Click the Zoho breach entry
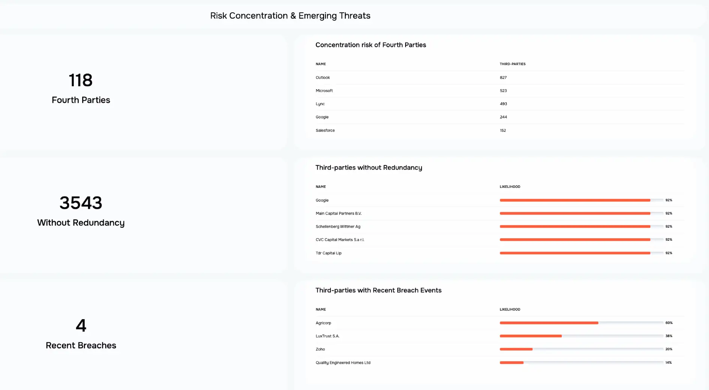 (x=320, y=349)
